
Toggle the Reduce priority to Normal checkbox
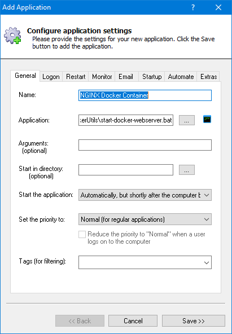pos(82,235)
